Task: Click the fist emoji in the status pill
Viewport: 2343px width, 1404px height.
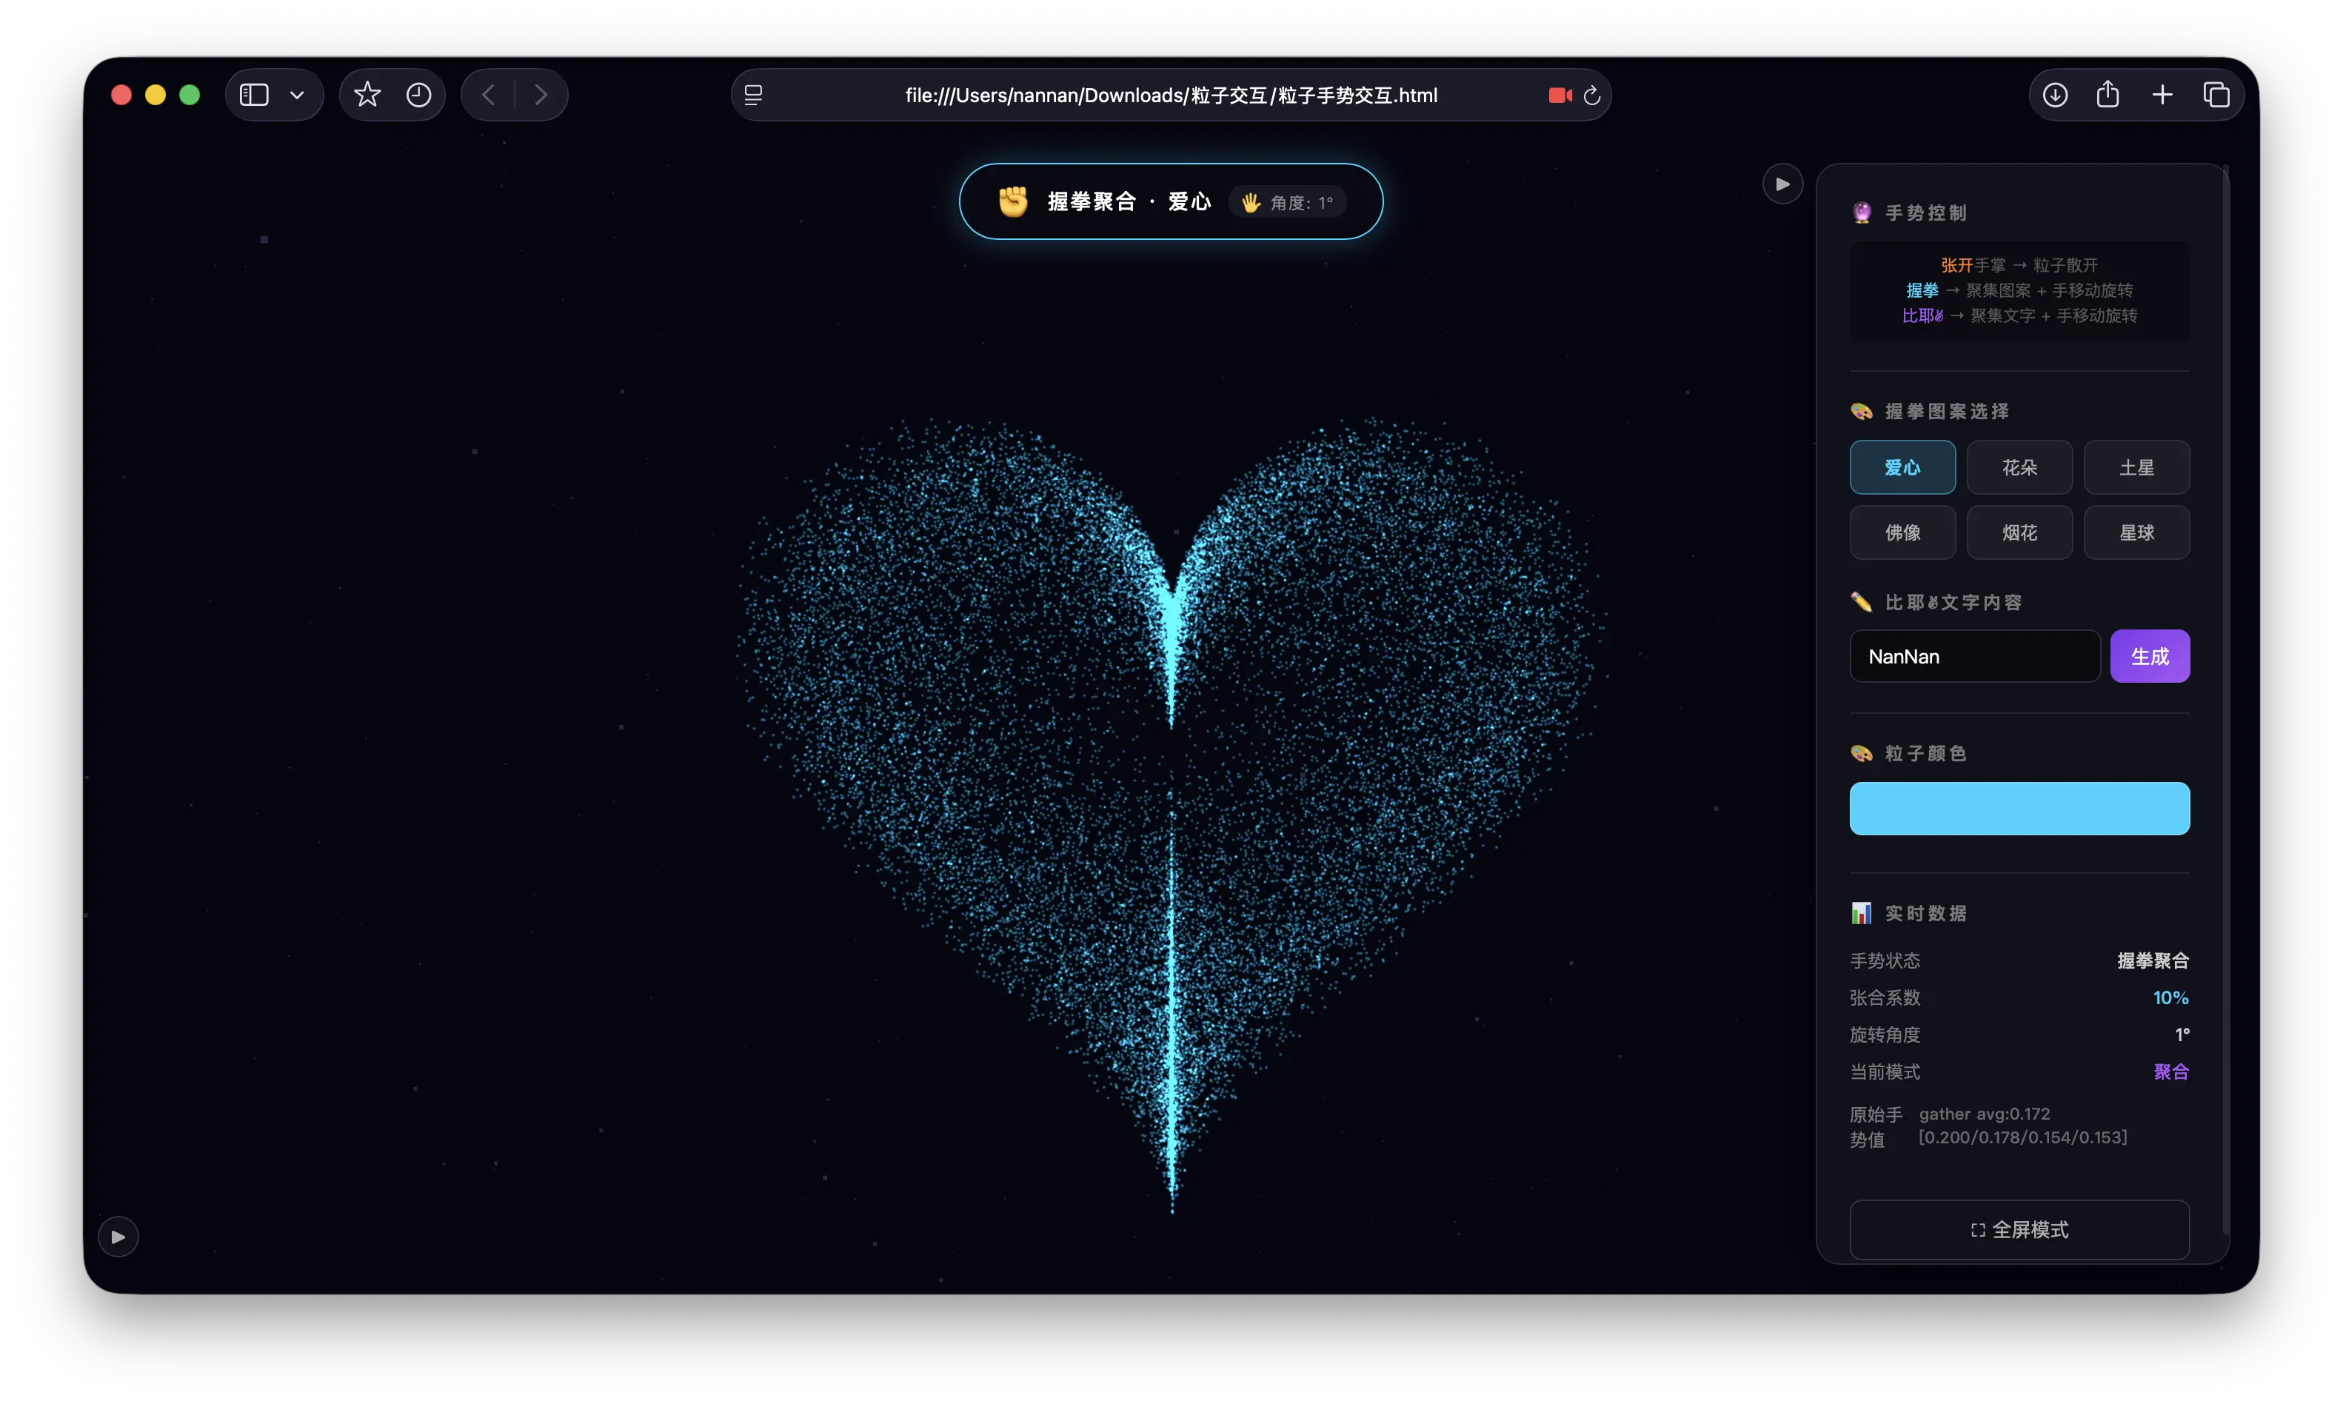Action: [x=1013, y=201]
